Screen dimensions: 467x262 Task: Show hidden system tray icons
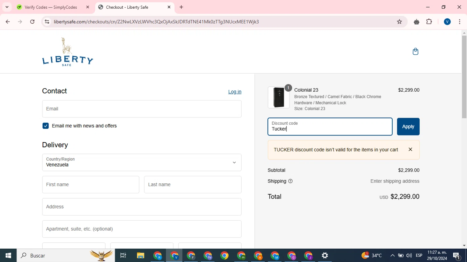393,255
